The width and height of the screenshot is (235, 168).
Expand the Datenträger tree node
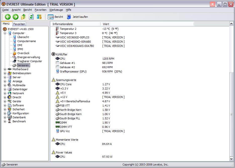(x=5, y=89)
